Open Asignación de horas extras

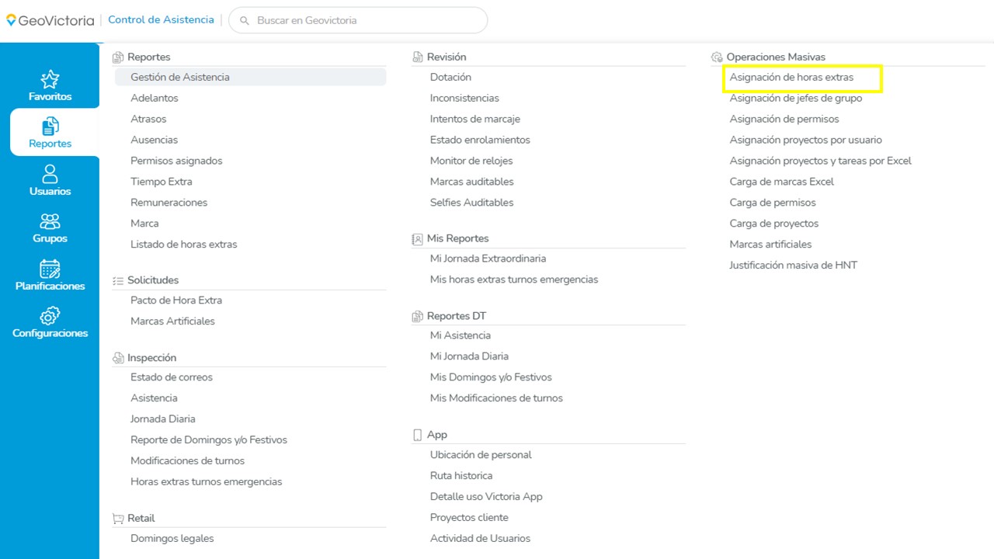tap(791, 78)
